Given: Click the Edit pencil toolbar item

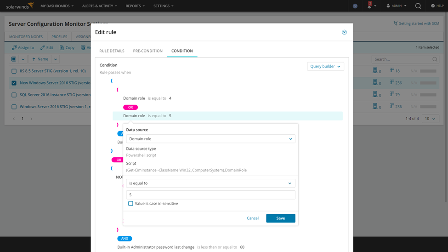Looking at the screenshot, I should 47,47.
